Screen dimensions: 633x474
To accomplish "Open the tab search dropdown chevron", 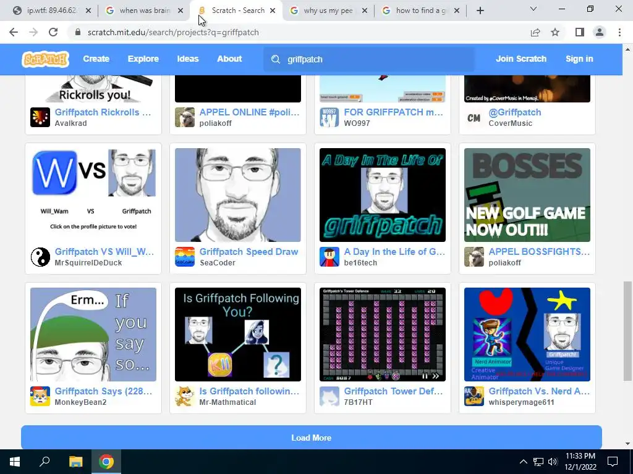I will pos(533,9).
